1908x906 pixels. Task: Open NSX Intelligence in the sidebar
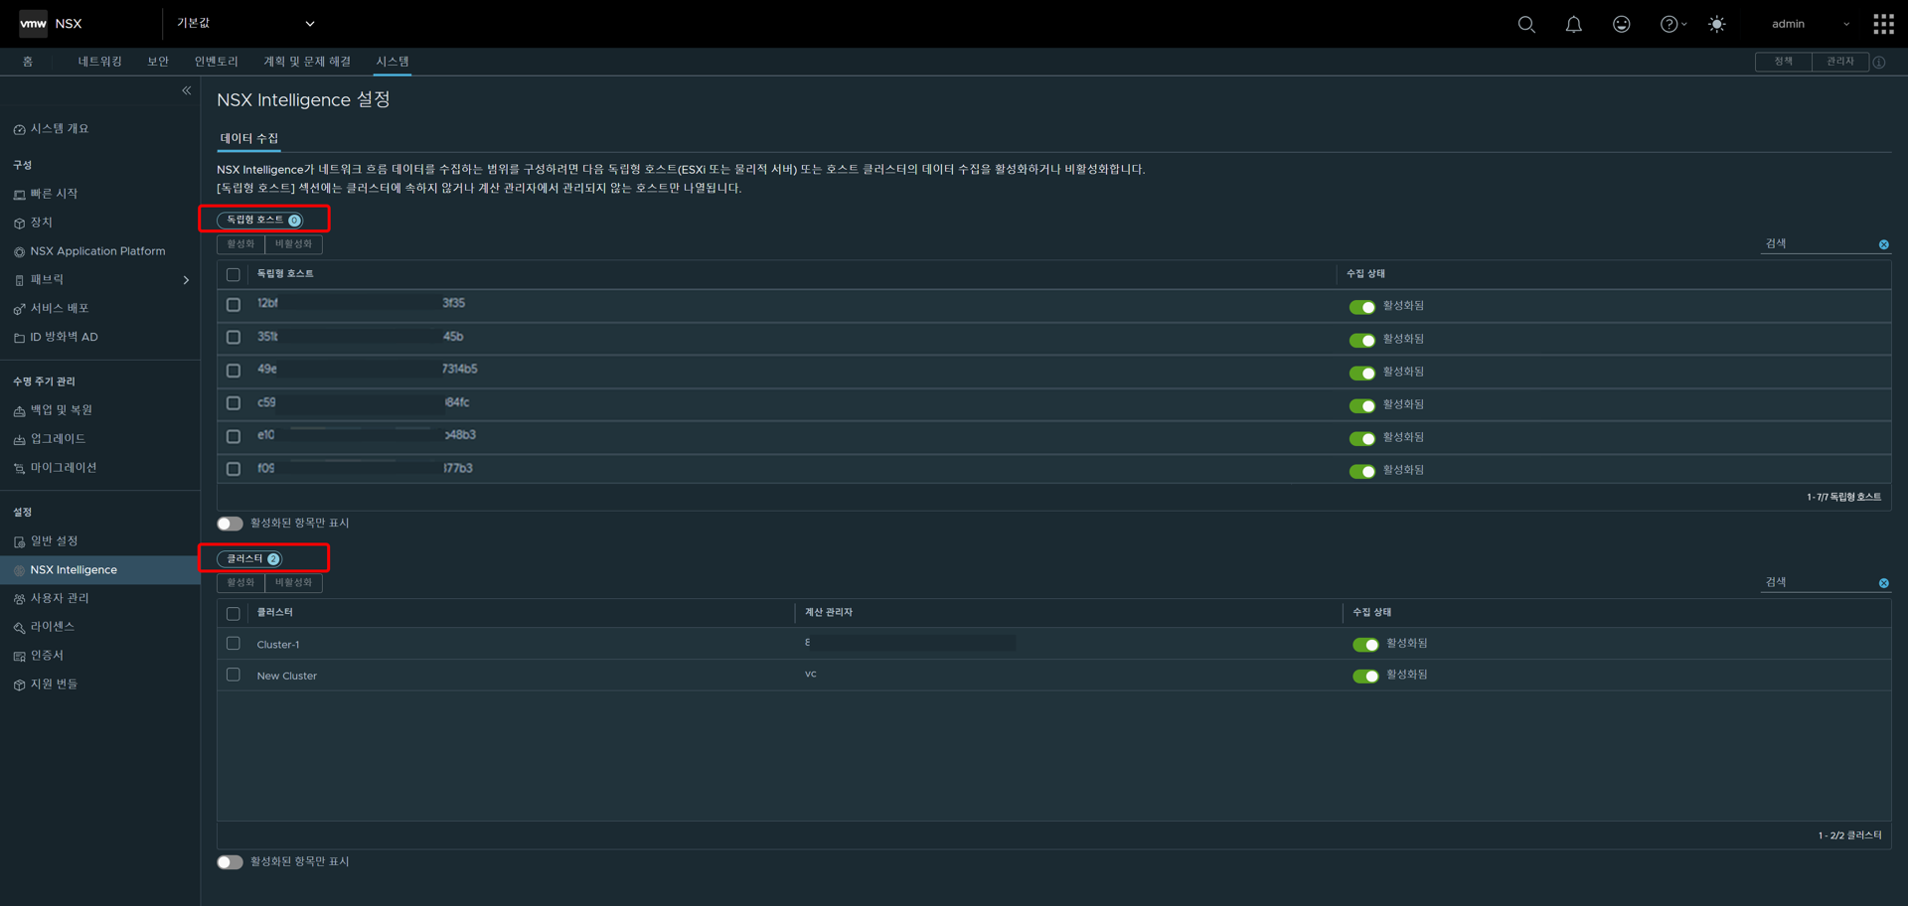[x=99, y=570]
